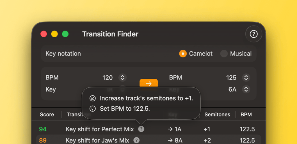Screen dimensions: 297x144
Task: Open help via the question mark button
Action: coord(253,34)
